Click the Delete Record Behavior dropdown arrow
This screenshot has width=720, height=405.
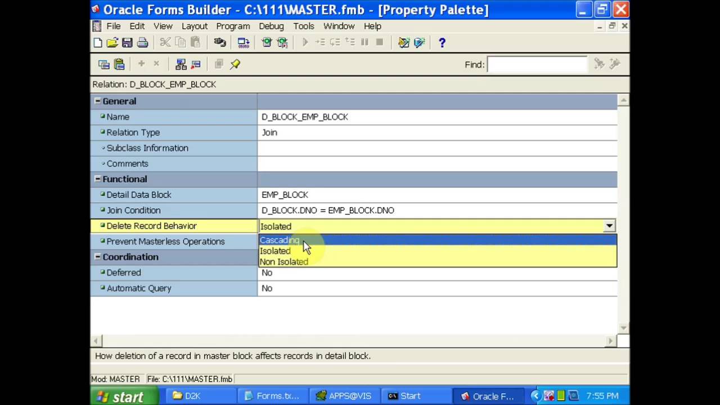click(609, 226)
